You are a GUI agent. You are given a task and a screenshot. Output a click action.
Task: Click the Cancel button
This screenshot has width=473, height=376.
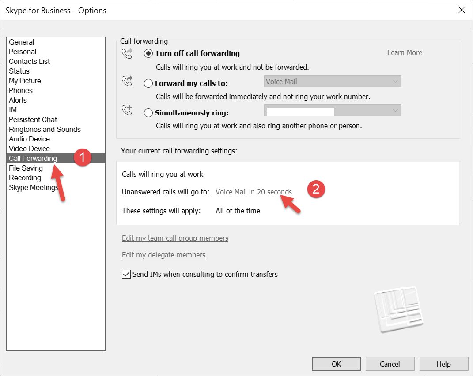click(x=390, y=364)
